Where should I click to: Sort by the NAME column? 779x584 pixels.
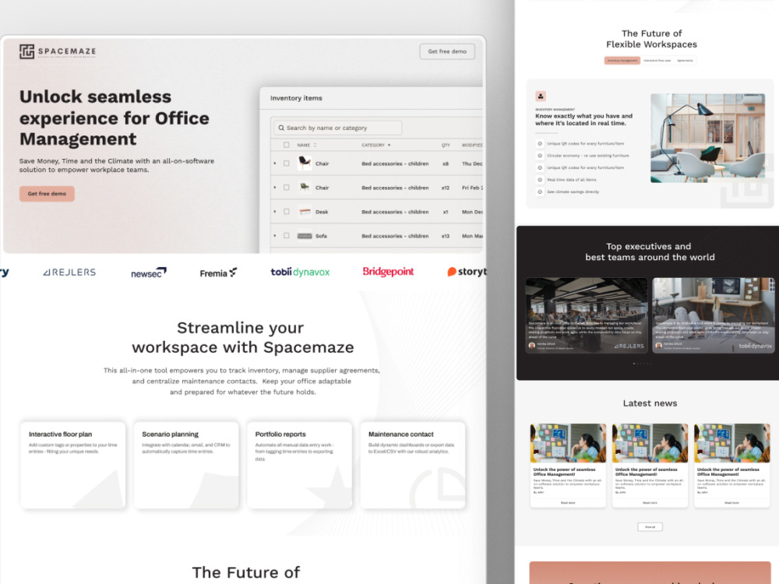[x=306, y=145]
